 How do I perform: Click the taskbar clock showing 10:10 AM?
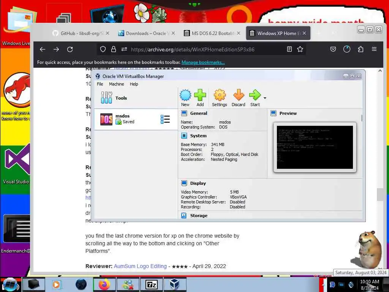coord(370,285)
